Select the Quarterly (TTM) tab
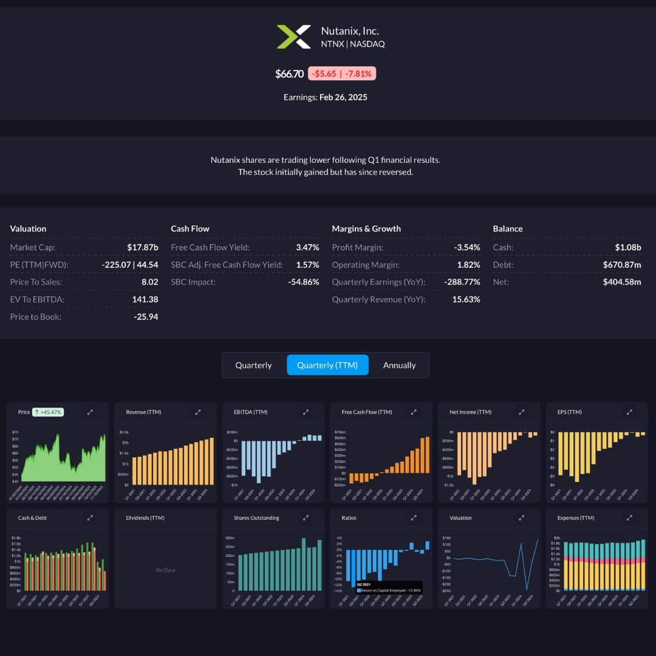 [x=327, y=365]
